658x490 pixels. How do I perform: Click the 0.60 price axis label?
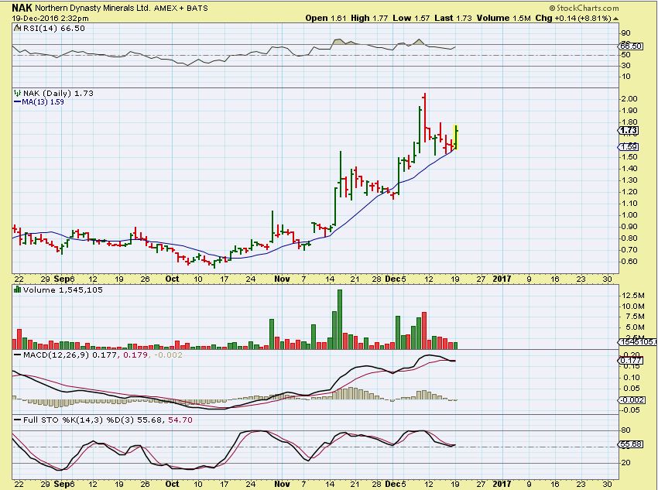[x=629, y=262]
